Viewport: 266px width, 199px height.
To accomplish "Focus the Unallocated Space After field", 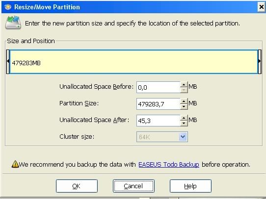I will coord(159,121).
